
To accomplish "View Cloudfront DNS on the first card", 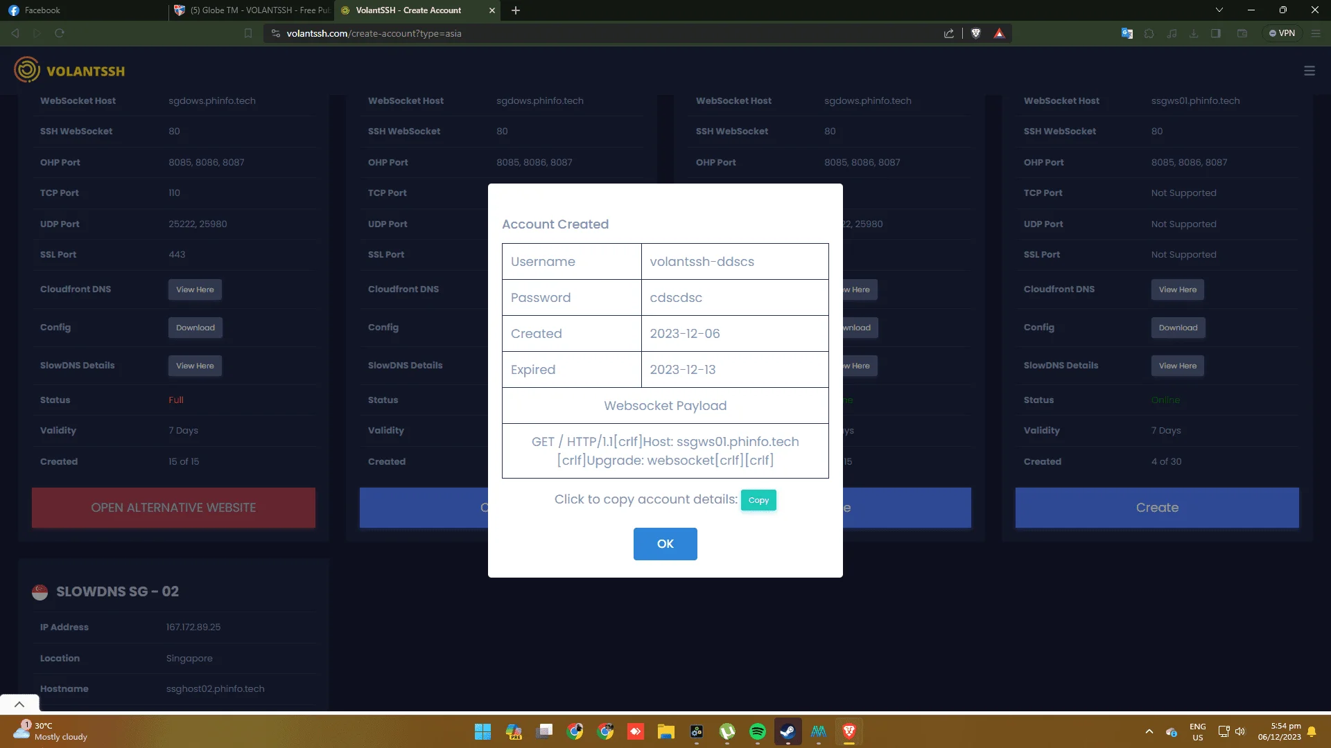I will pyautogui.click(x=195, y=290).
